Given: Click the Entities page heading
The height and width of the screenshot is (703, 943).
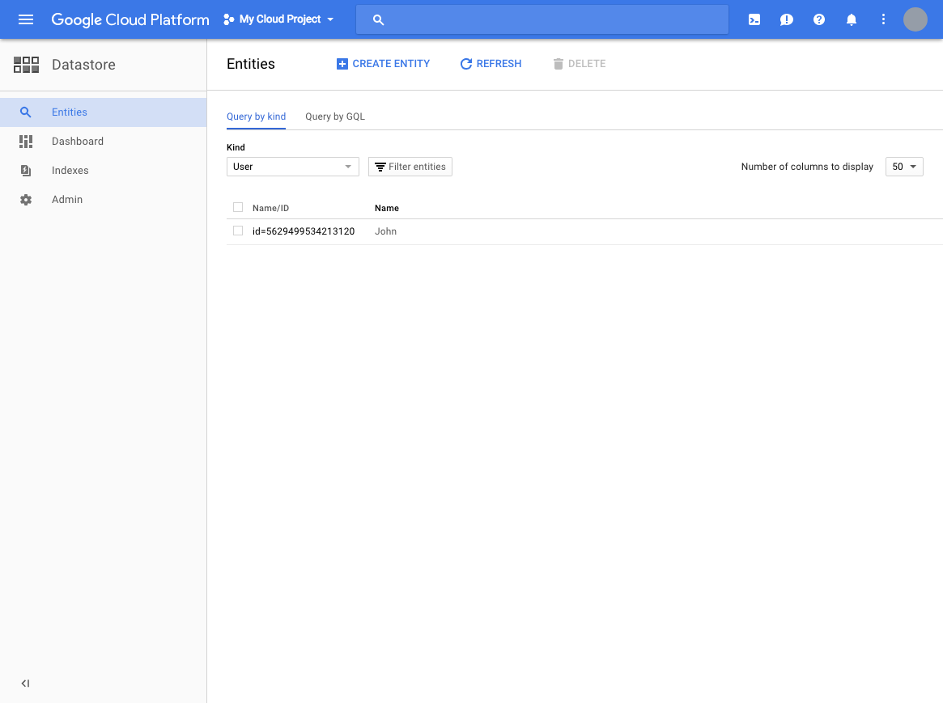Looking at the screenshot, I should click(251, 64).
